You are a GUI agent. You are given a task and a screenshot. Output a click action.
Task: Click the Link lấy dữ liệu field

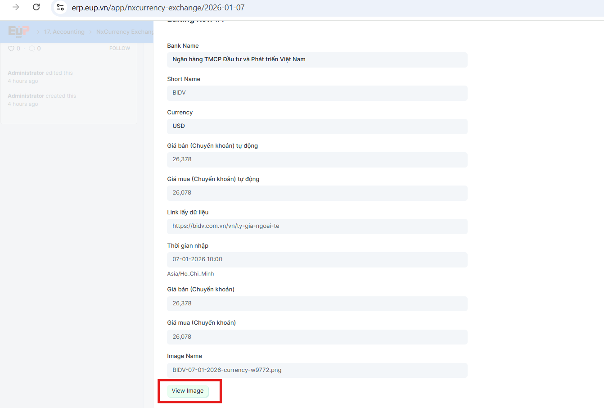pos(317,226)
